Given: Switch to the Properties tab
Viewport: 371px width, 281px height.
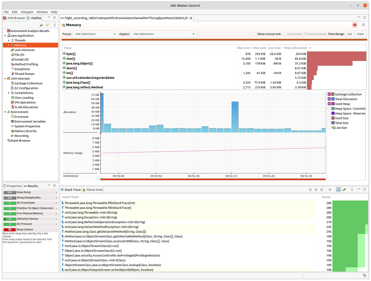Looking at the screenshot, I should coord(12,186).
